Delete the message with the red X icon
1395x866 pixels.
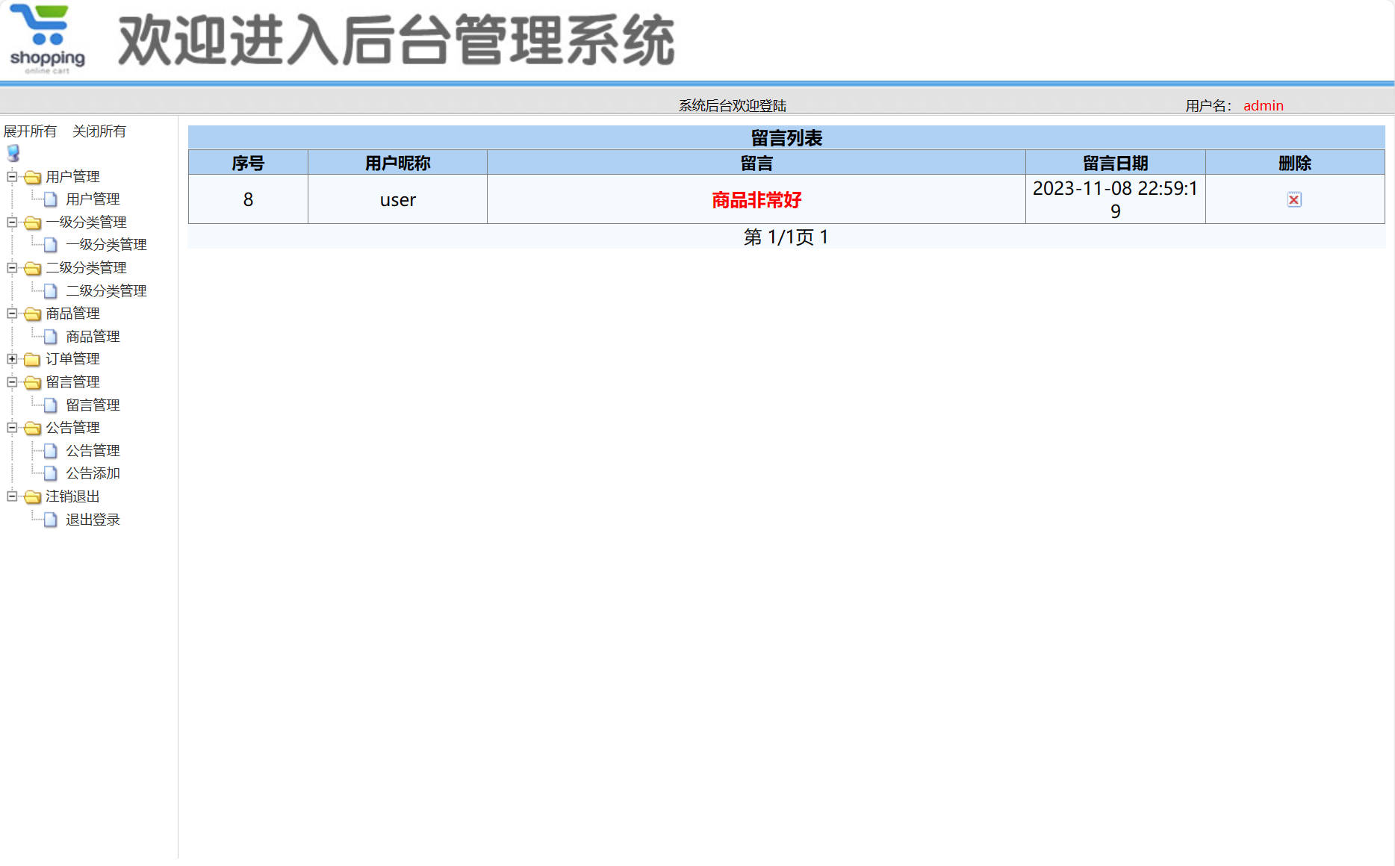[x=1294, y=199]
